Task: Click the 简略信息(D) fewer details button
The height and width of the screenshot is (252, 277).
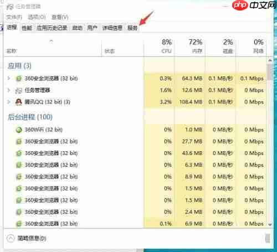Action: (x=27, y=238)
